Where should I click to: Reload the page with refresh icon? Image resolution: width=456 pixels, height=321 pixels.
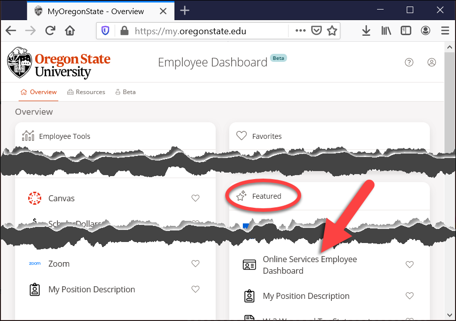(x=50, y=30)
